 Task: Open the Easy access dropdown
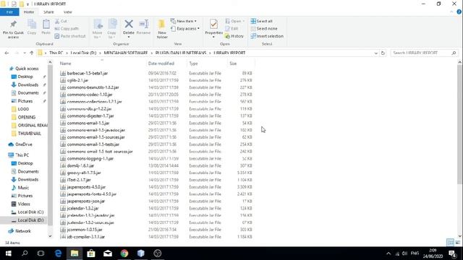pos(185,29)
